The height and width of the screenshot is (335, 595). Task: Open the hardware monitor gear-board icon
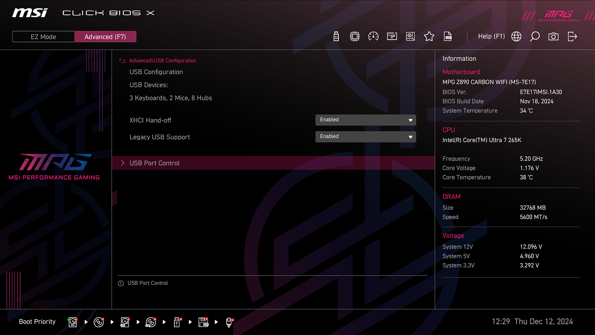[x=411, y=36]
